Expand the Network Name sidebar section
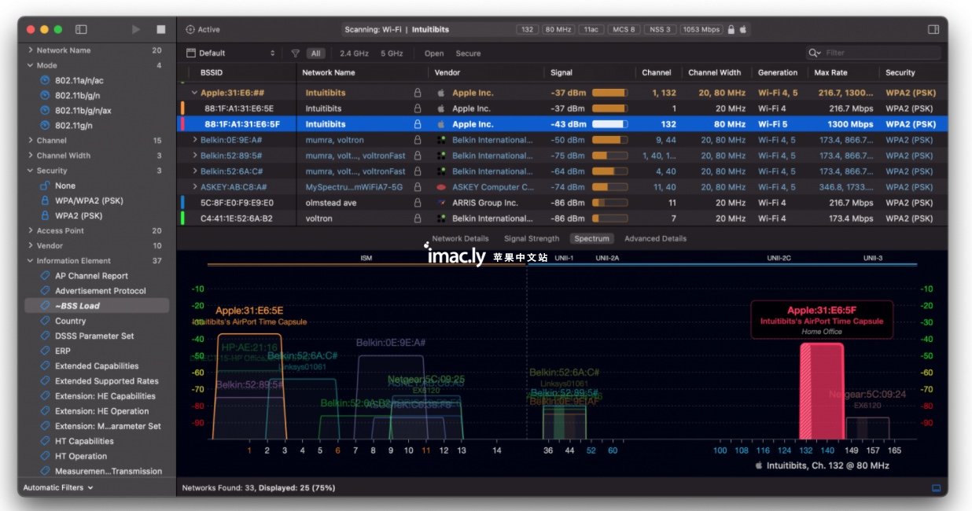Viewport: 972px width, 511px height. tap(30, 50)
